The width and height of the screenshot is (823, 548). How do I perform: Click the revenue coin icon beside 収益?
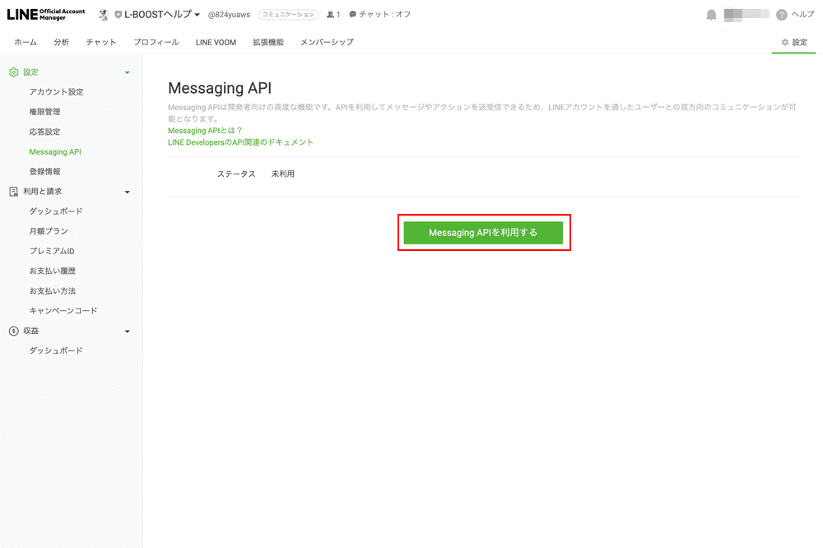[x=13, y=331]
